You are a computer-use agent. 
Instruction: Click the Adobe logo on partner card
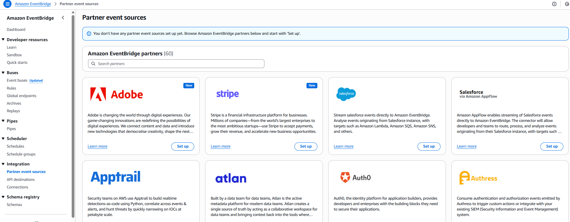pyautogui.click(x=116, y=94)
